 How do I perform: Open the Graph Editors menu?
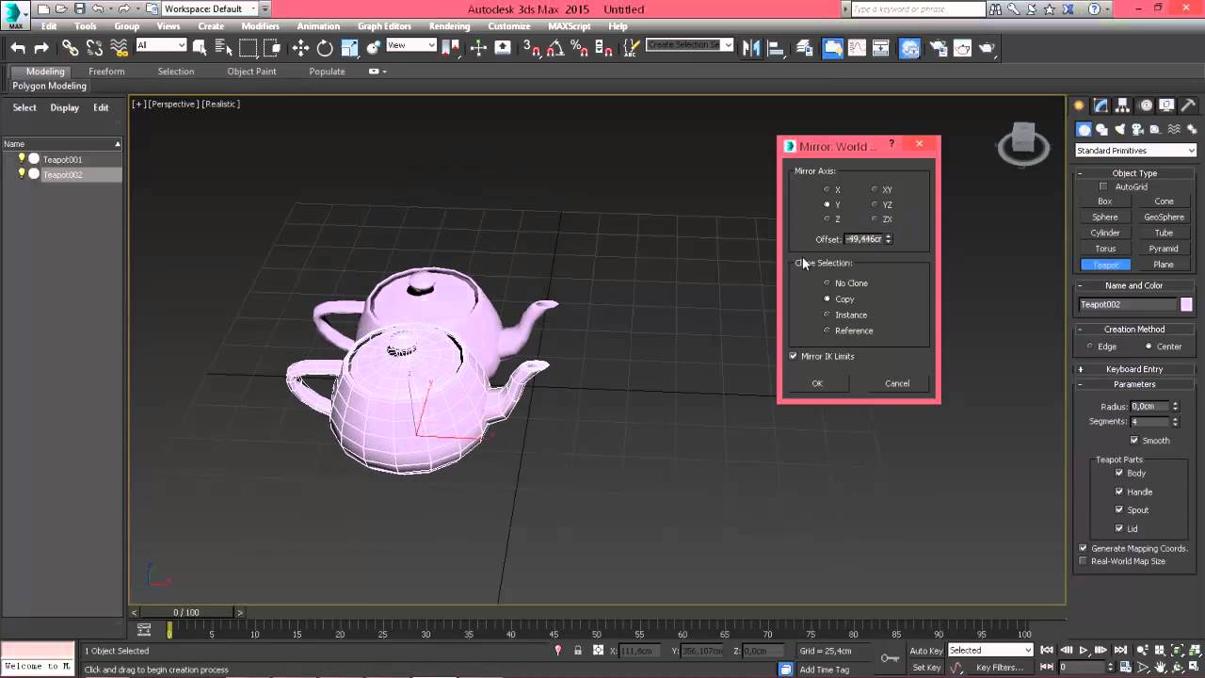pyautogui.click(x=384, y=26)
